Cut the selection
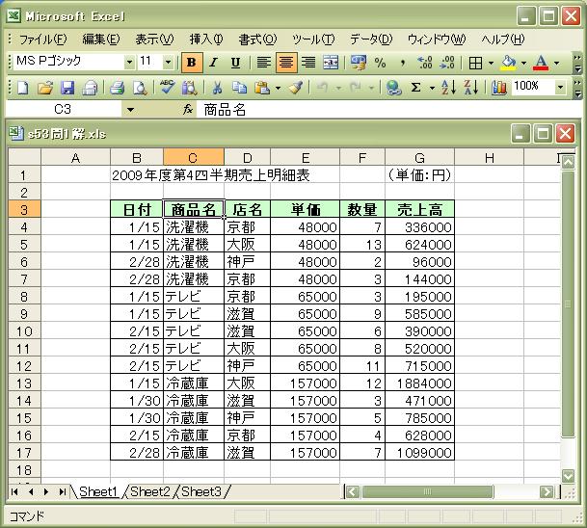The image size is (587, 528). (x=217, y=88)
